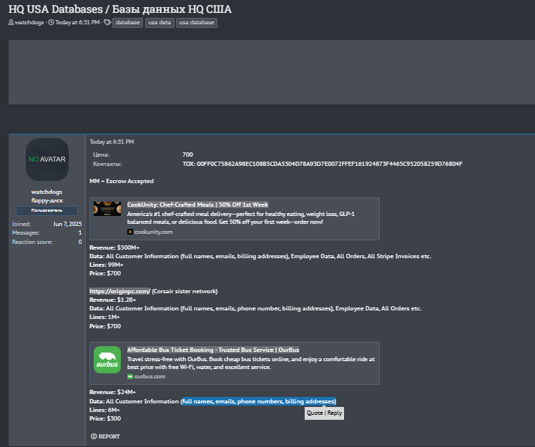The width and height of the screenshot is (535, 447).
Task: Open the Affordable Bus Ticket Booking title link
Action: (x=213, y=350)
